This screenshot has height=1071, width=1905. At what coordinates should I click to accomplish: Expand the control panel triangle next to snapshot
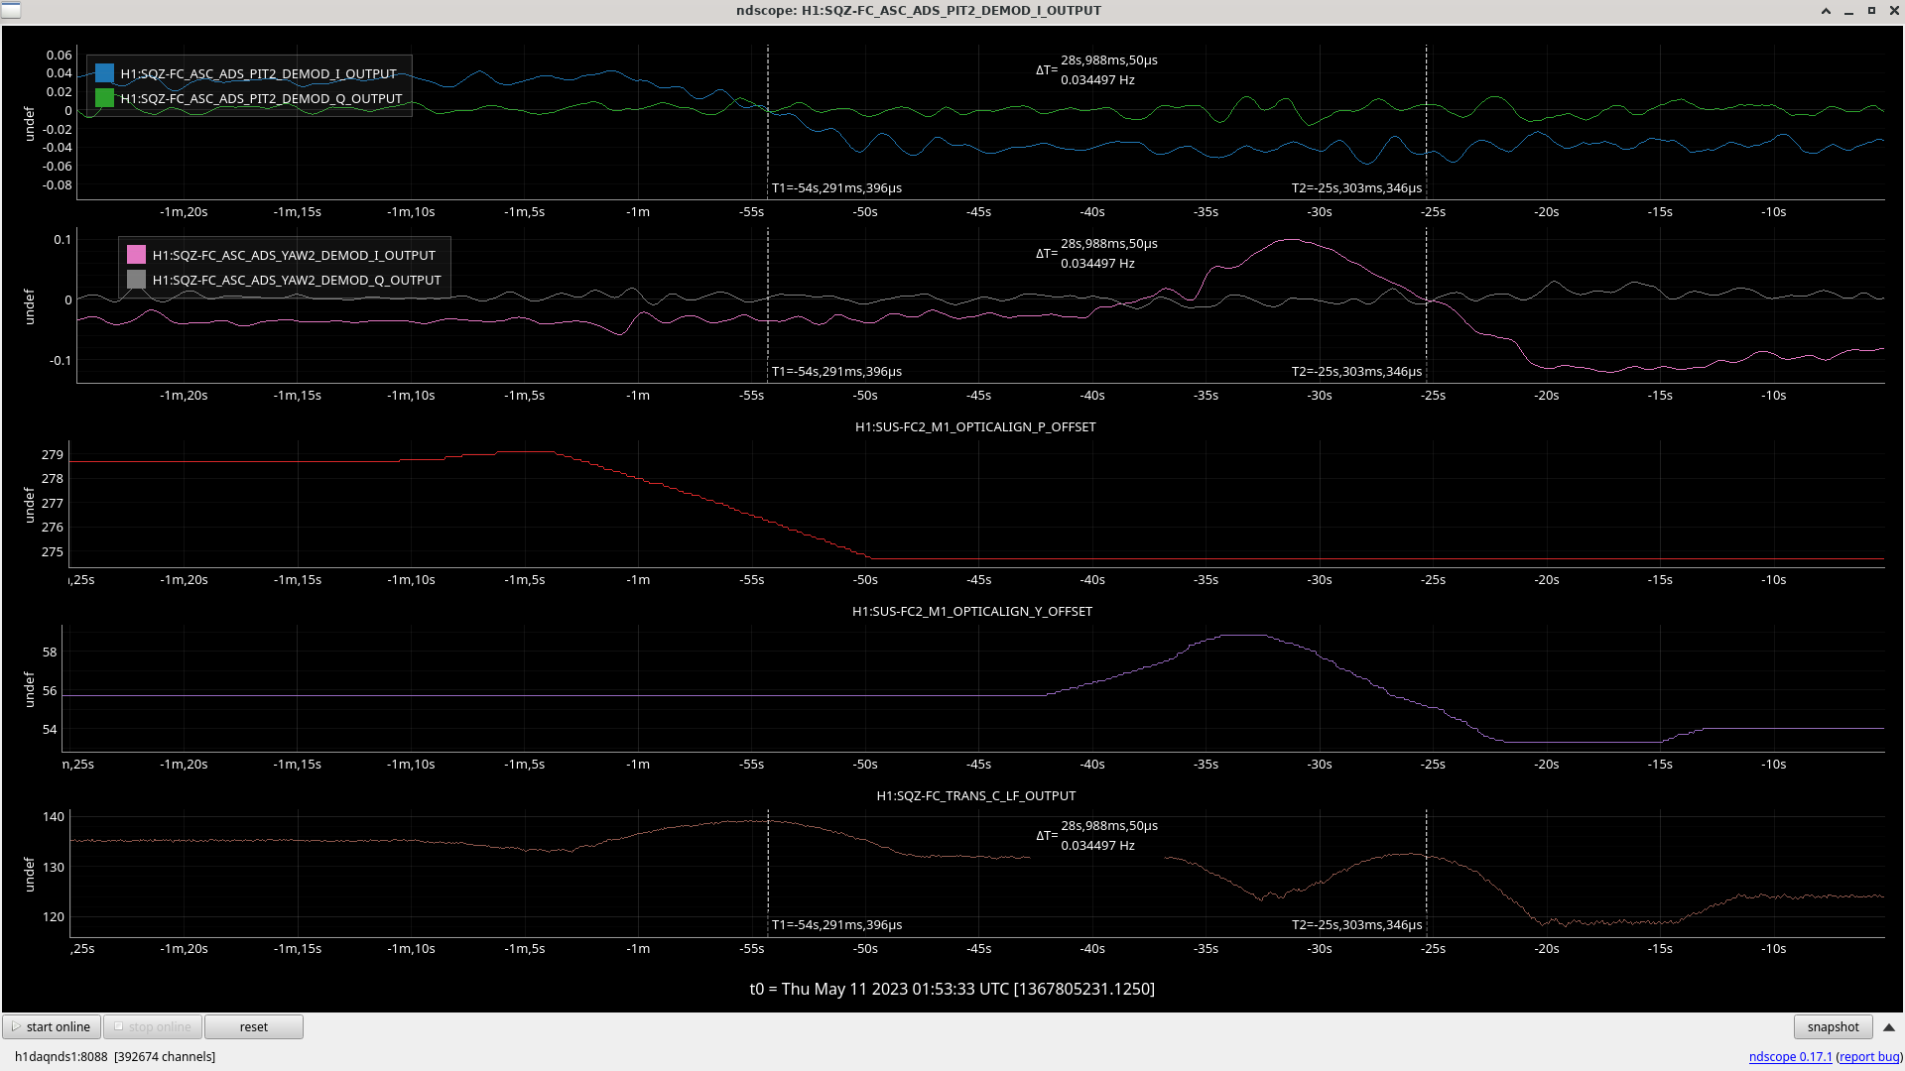(1889, 1027)
